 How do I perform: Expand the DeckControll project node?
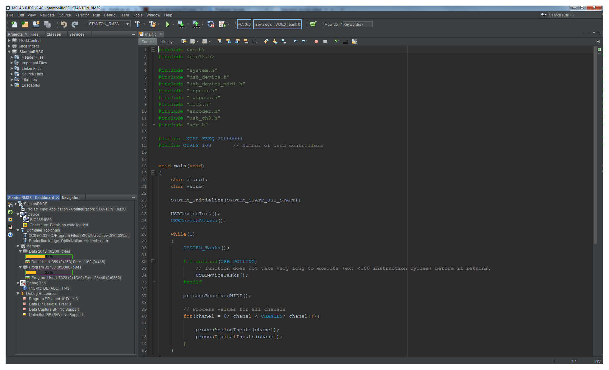pos(9,41)
